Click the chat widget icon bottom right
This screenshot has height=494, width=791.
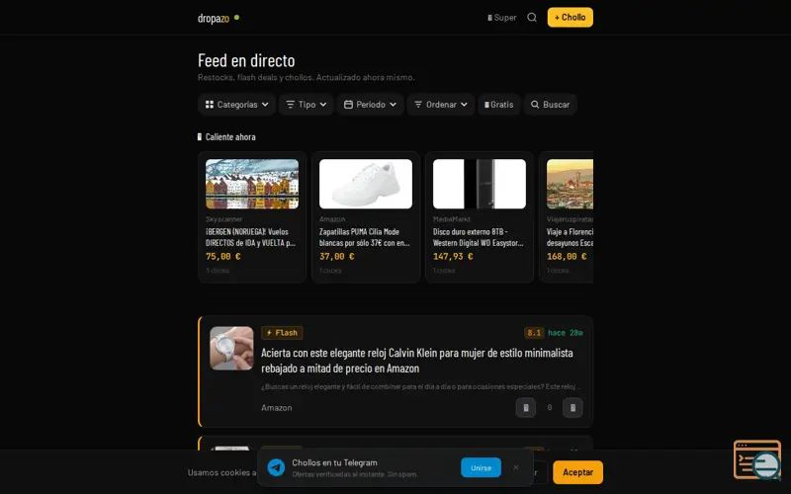[x=757, y=459]
